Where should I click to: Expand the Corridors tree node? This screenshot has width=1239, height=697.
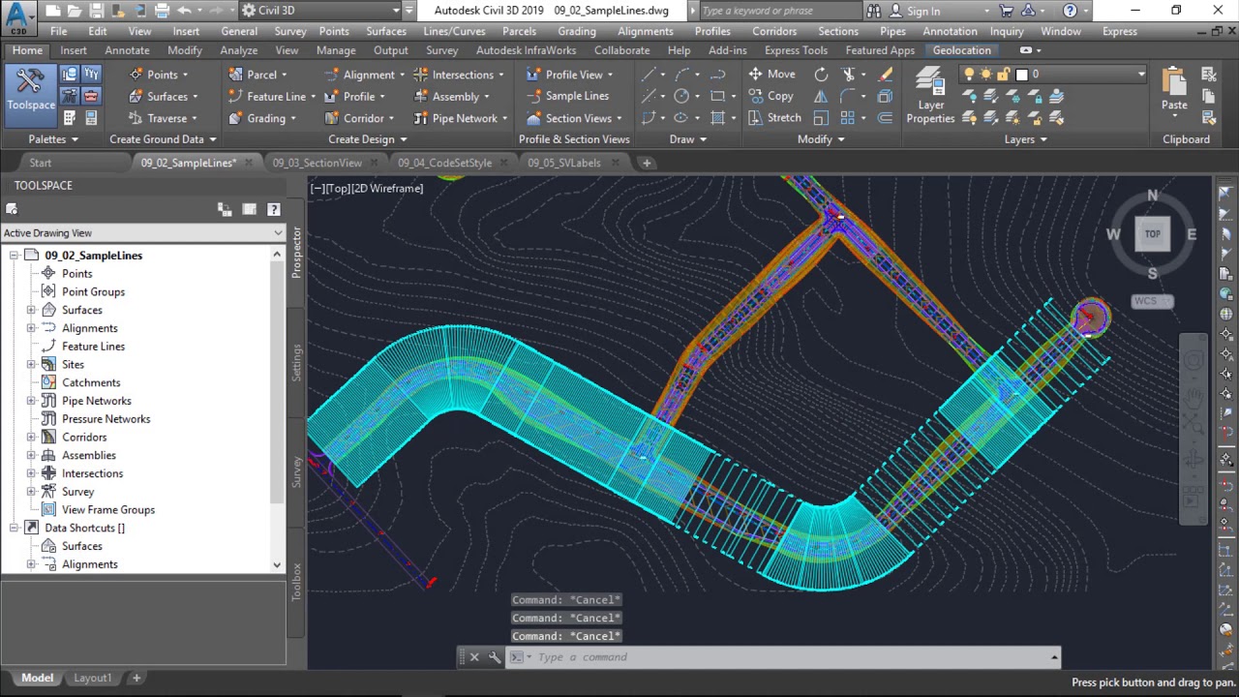pos(31,438)
